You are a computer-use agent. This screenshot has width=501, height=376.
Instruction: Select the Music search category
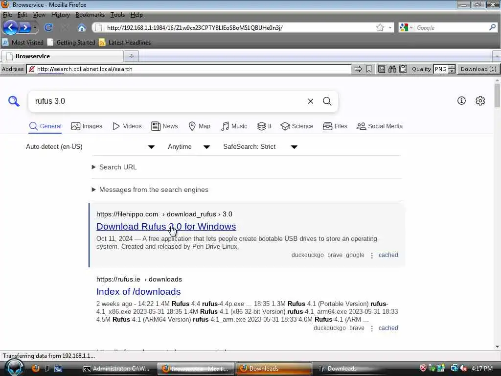(234, 126)
